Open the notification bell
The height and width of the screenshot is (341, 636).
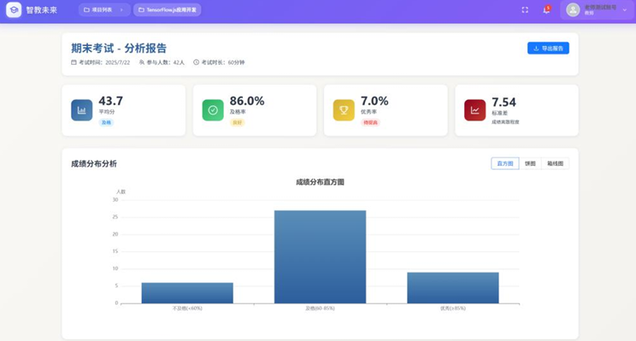pos(546,10)
